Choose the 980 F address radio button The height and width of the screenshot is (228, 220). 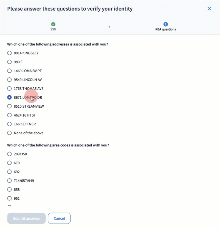9,62
